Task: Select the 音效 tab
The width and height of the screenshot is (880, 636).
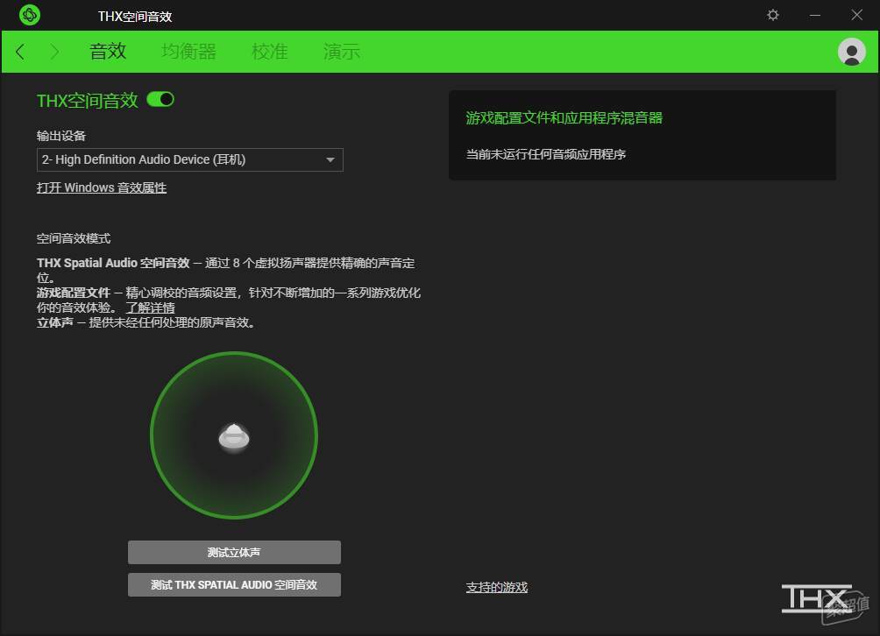Action: pyautogui.click(x=108, y=52)
